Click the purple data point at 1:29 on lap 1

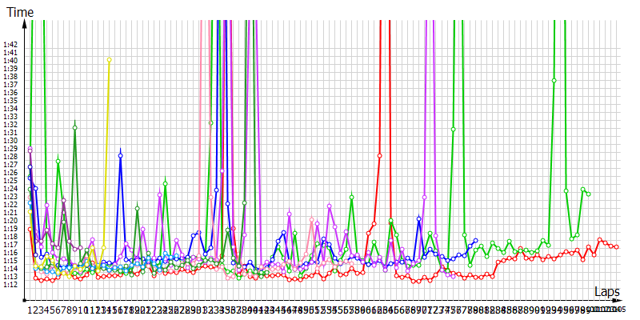coord(30,150)
